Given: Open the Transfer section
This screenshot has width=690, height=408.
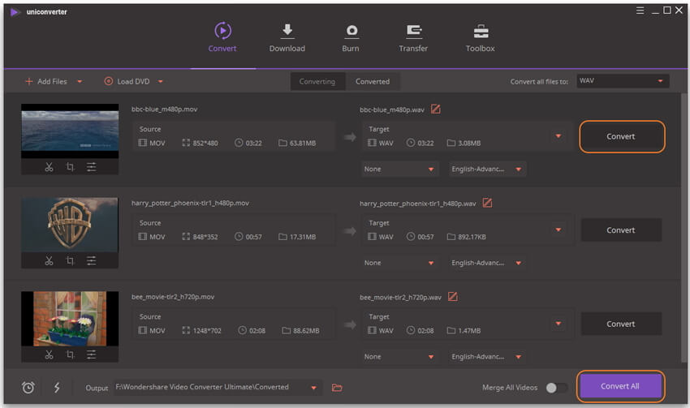Looking at the screenshot, I should (413, 38).
